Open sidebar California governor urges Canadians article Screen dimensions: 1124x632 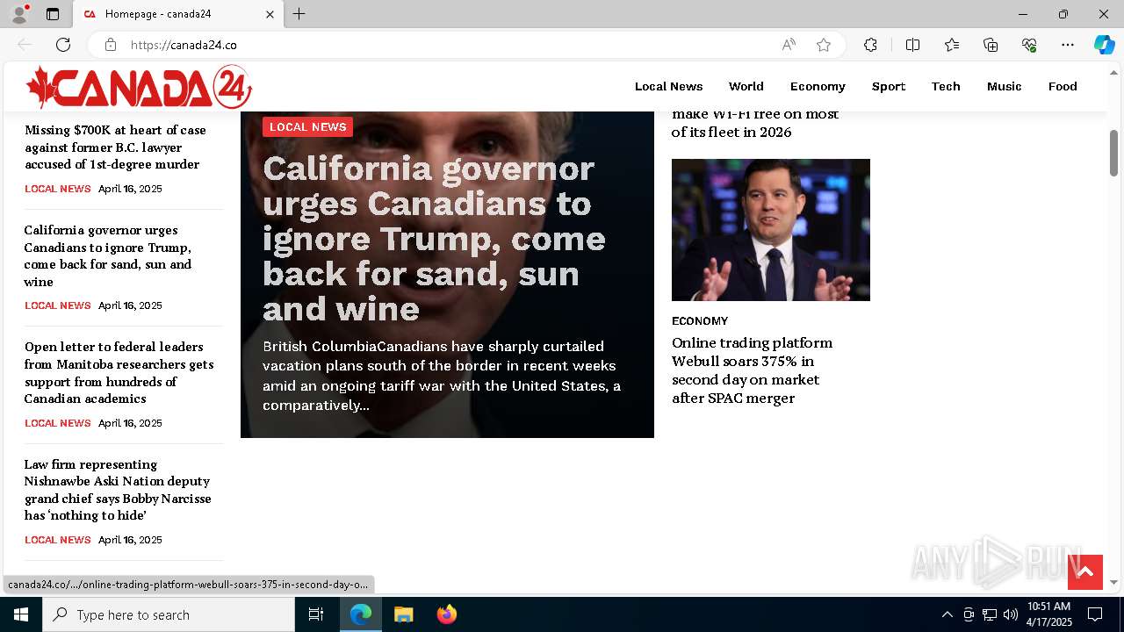[108, 255]
